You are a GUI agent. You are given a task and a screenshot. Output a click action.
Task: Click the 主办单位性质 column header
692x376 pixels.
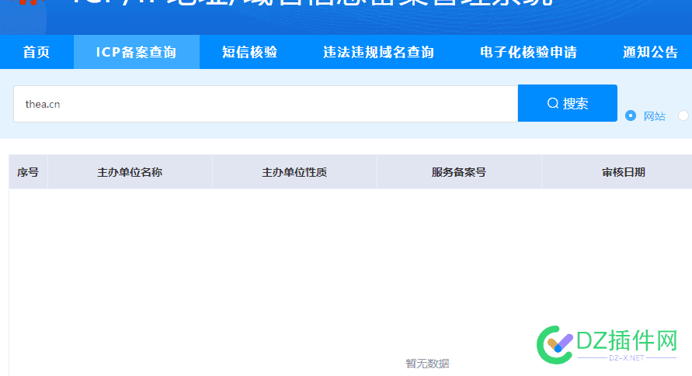[x=294, y=172]
